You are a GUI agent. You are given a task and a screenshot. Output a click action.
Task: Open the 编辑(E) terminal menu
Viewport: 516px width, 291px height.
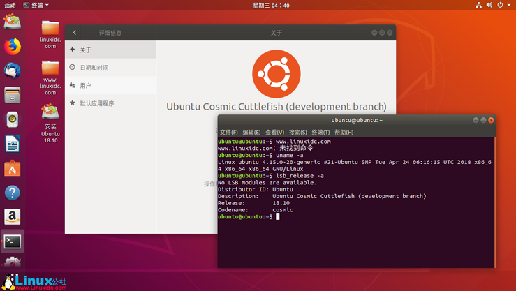pos(252,132)
